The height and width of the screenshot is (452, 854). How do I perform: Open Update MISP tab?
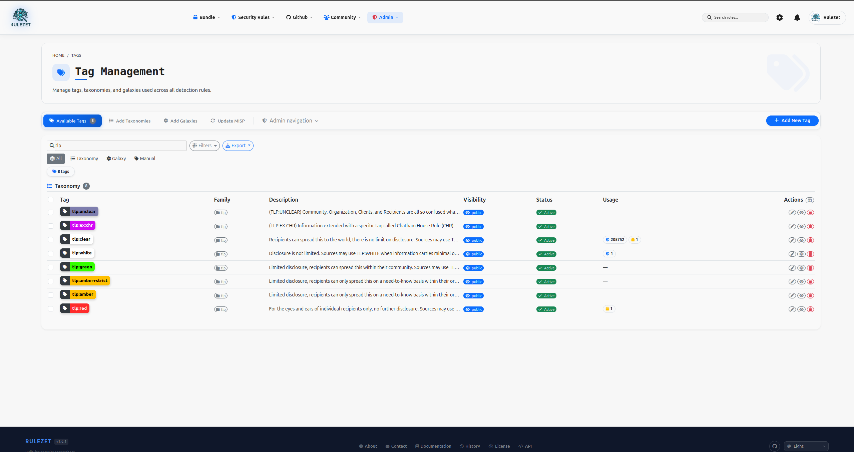228,121
